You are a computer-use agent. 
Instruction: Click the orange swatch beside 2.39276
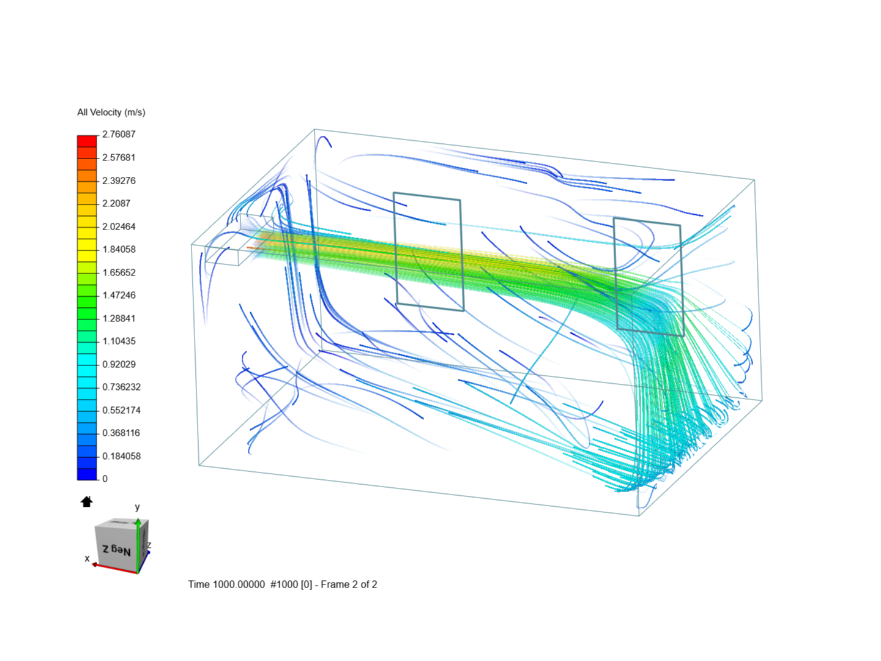tap(87, 176)
